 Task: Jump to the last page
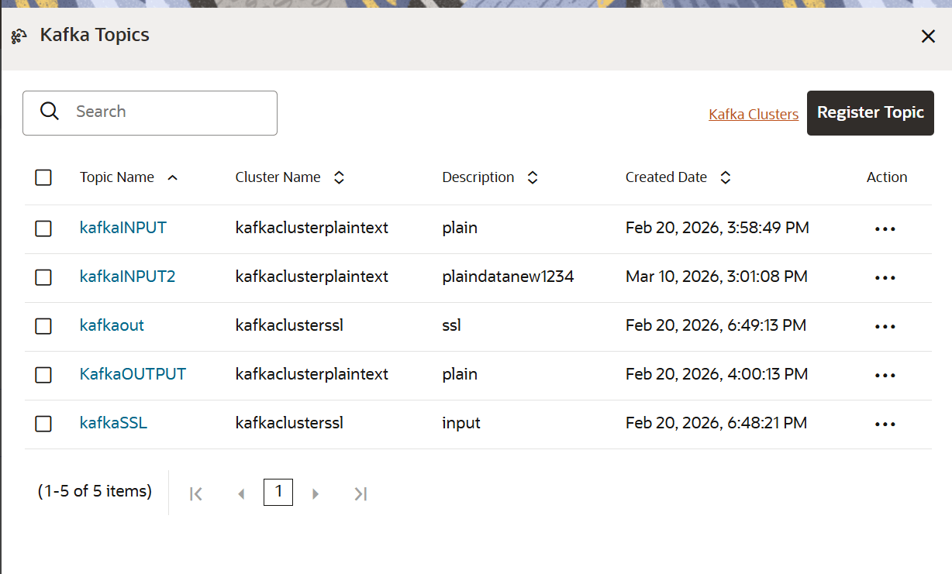coord(360,493)
